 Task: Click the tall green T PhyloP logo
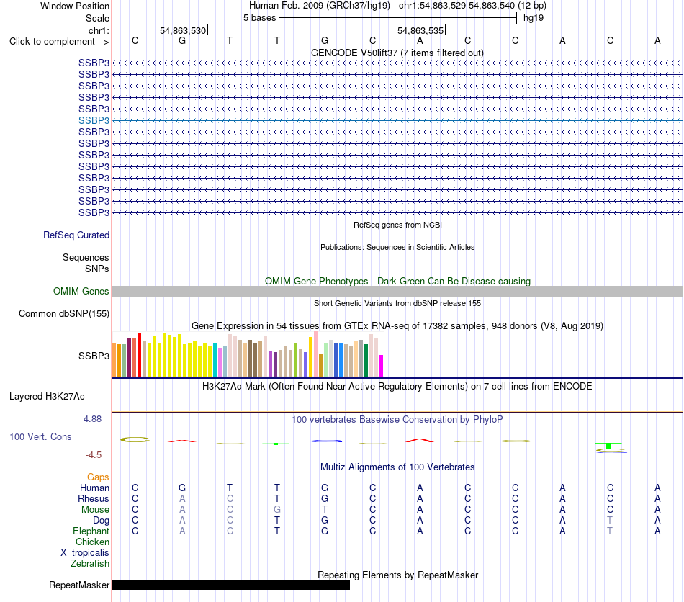tap(608, 446)
